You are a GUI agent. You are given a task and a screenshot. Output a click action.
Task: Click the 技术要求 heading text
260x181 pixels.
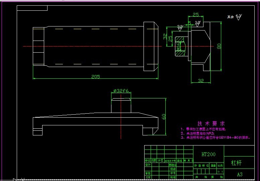[211, 124]
